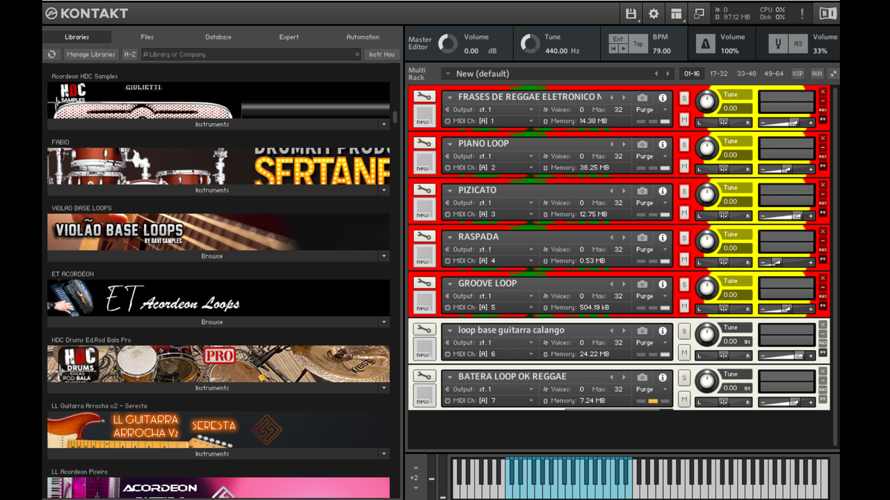
Task: Mute the loop base guitarra calango instrument
Action: (x=684, y=353)
